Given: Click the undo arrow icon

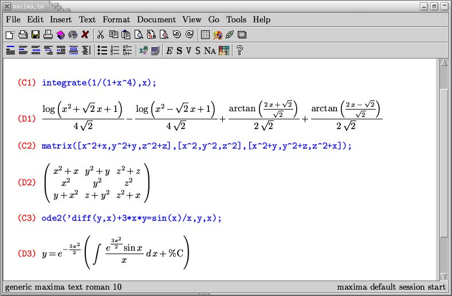Looking at the screenshot, I should click(176, 34).
